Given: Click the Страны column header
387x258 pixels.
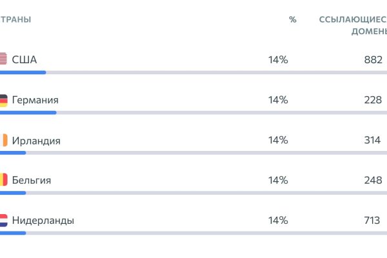Looking at the screenshot, I should coord(15,19).
